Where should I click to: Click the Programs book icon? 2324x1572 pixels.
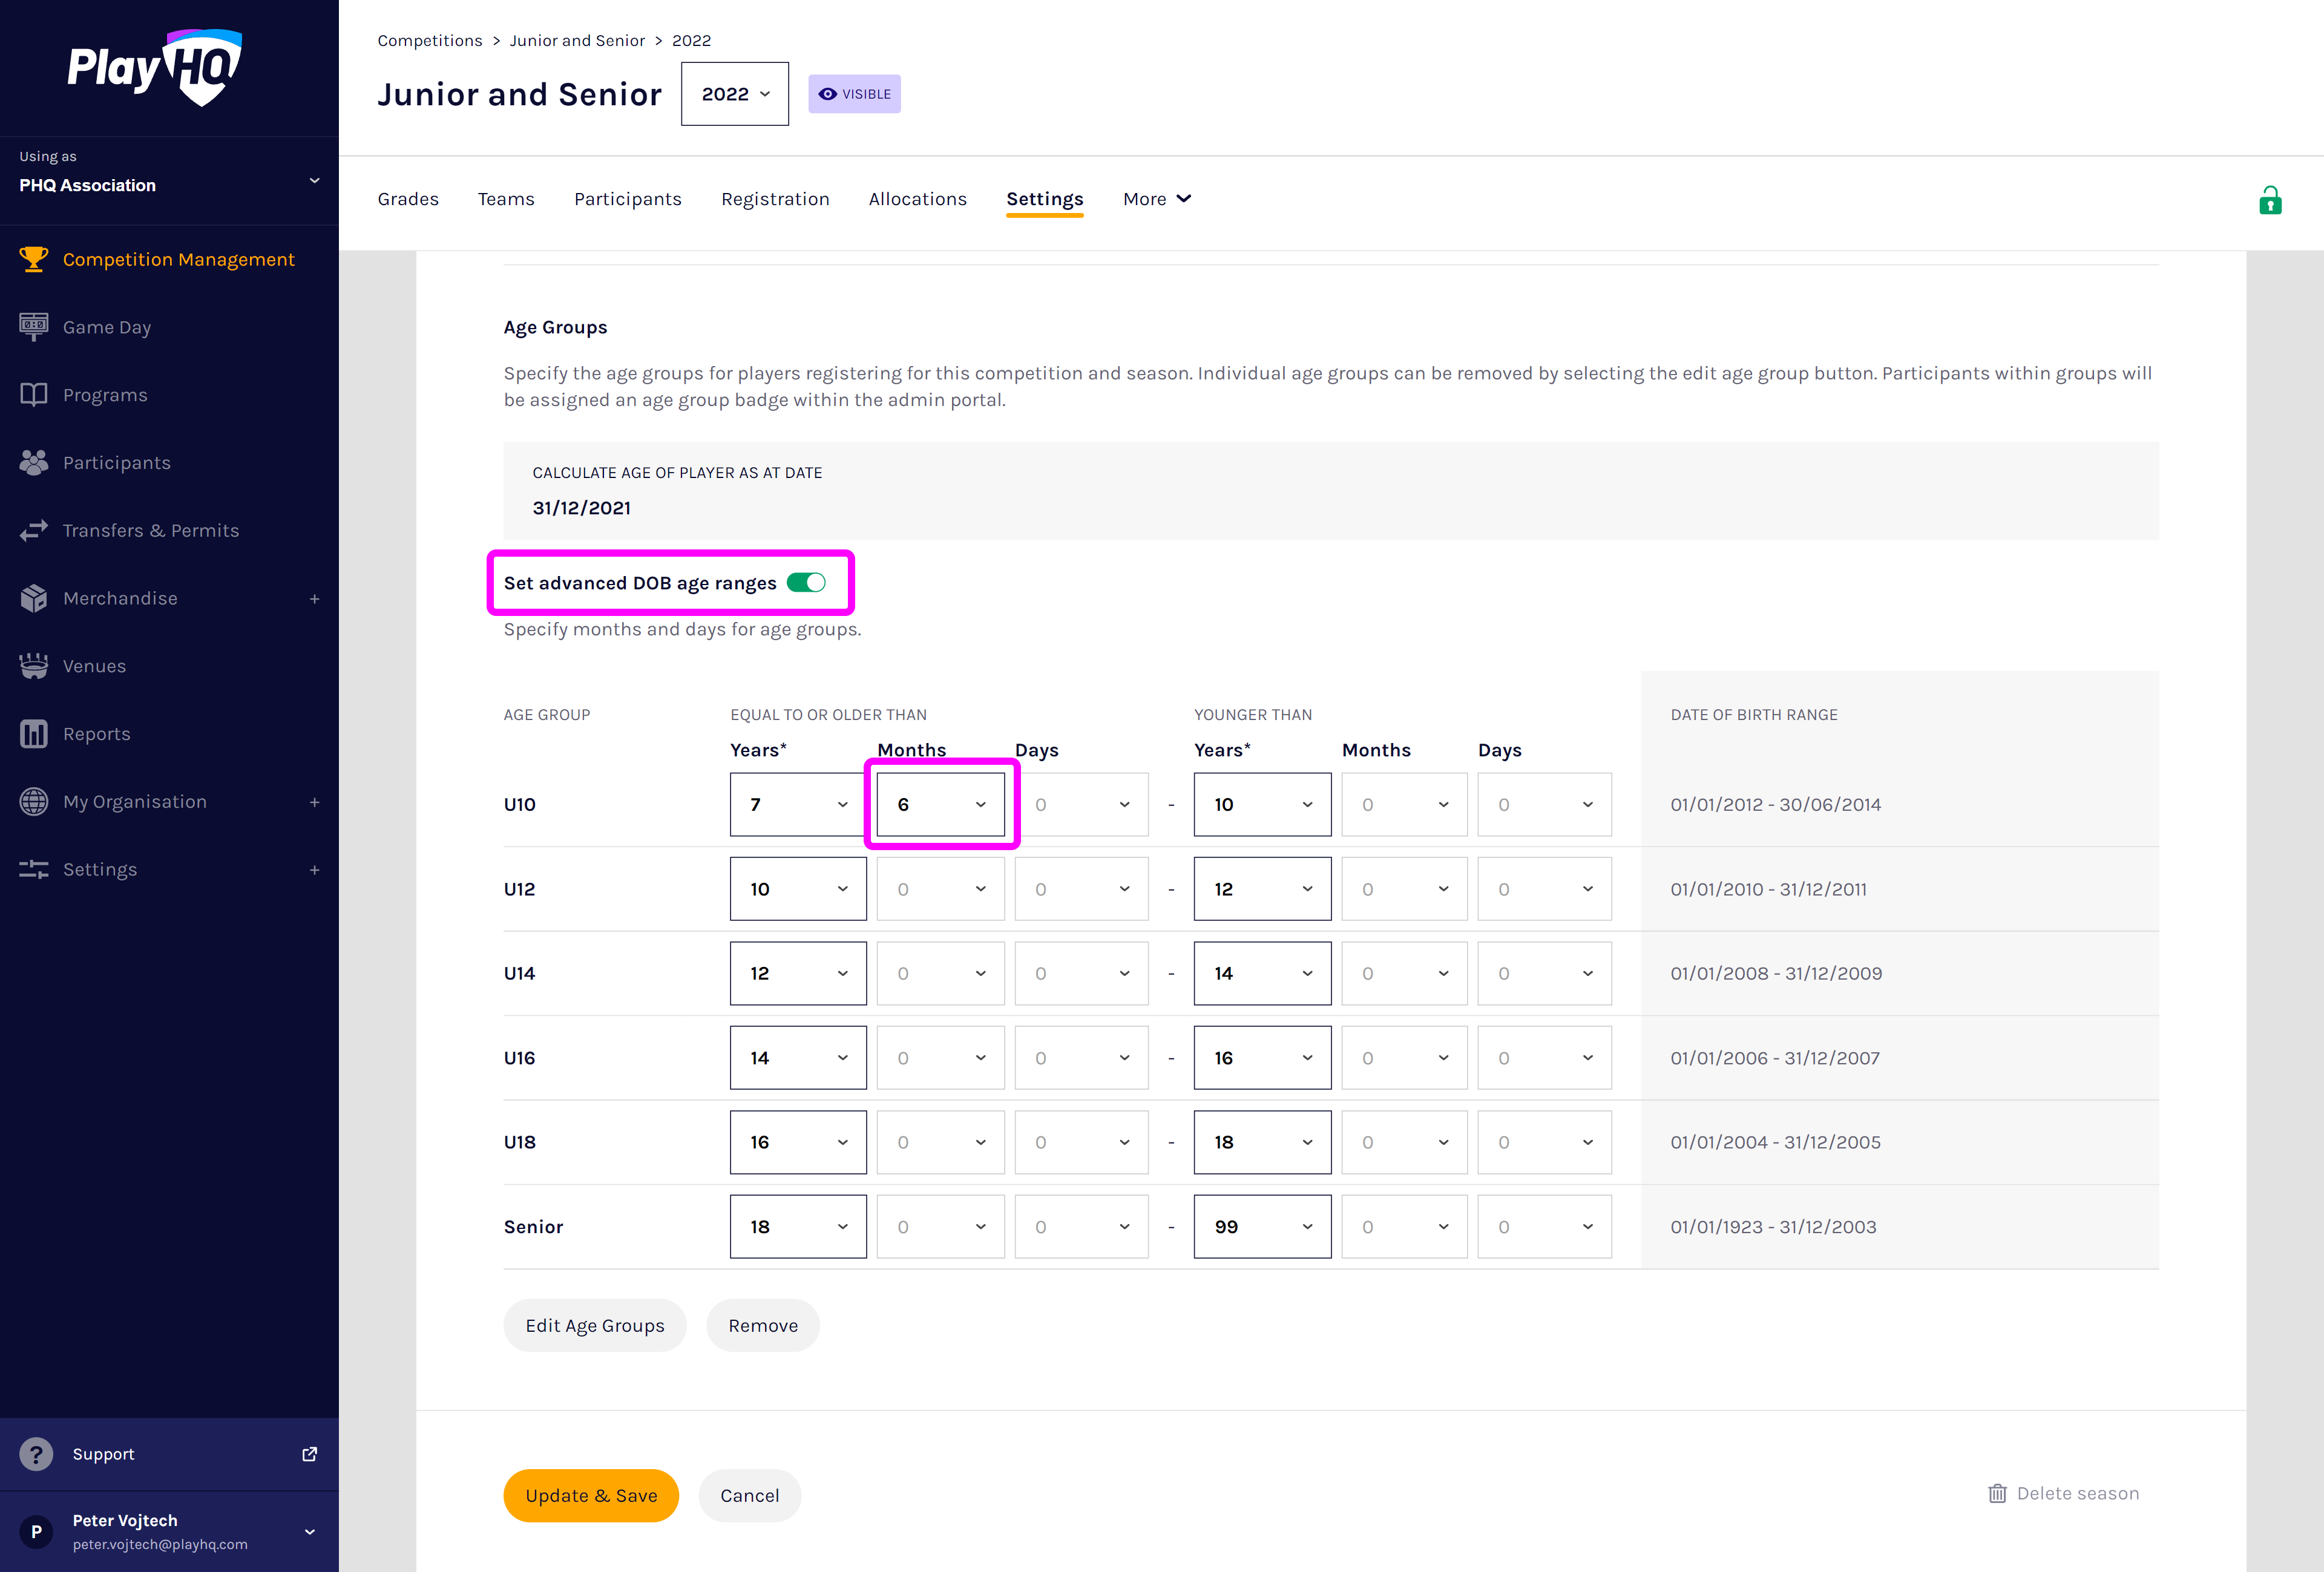34,394
